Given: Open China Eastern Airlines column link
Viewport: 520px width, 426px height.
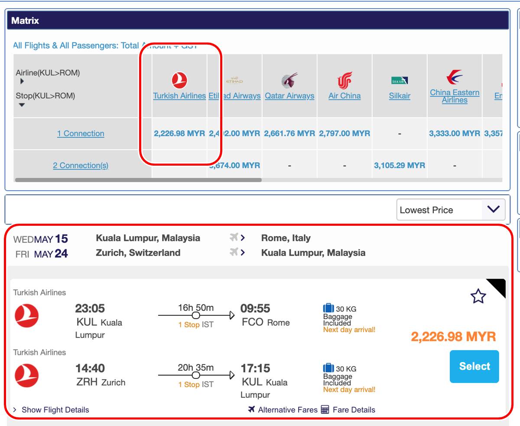Looking at the screenshot, I should (455, 96).
